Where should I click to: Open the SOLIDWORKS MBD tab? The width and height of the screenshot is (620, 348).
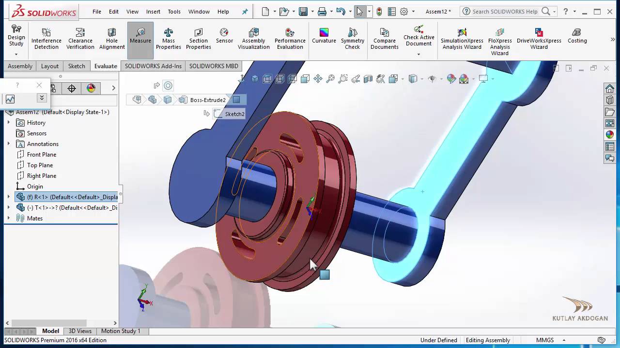214,66
